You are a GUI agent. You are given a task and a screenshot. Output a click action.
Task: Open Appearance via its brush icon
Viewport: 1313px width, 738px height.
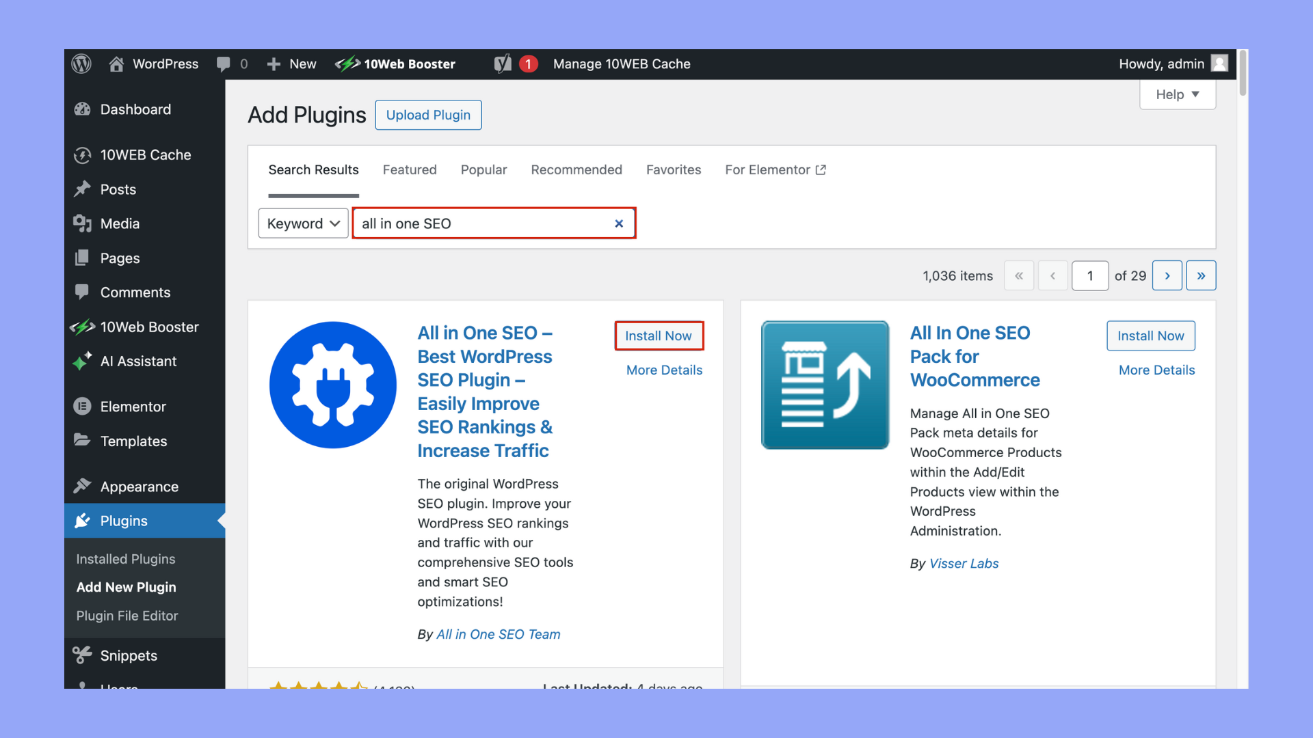click(x=82, y=486)
